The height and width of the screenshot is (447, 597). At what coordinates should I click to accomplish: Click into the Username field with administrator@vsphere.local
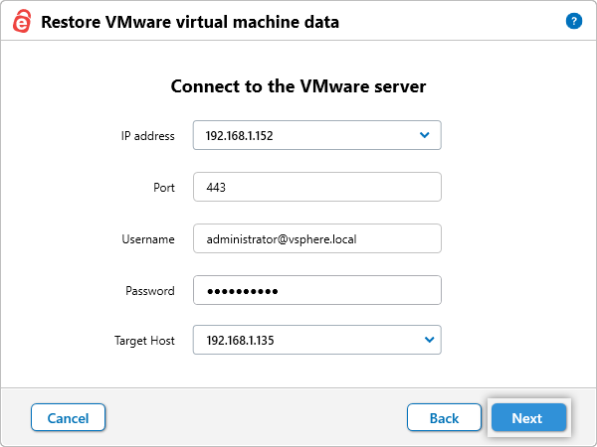coord(316,239)
